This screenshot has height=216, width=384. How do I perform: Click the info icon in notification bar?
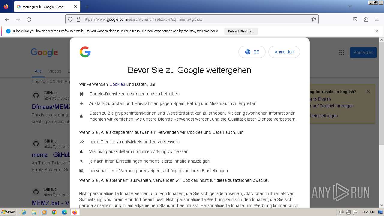(8, 31)
